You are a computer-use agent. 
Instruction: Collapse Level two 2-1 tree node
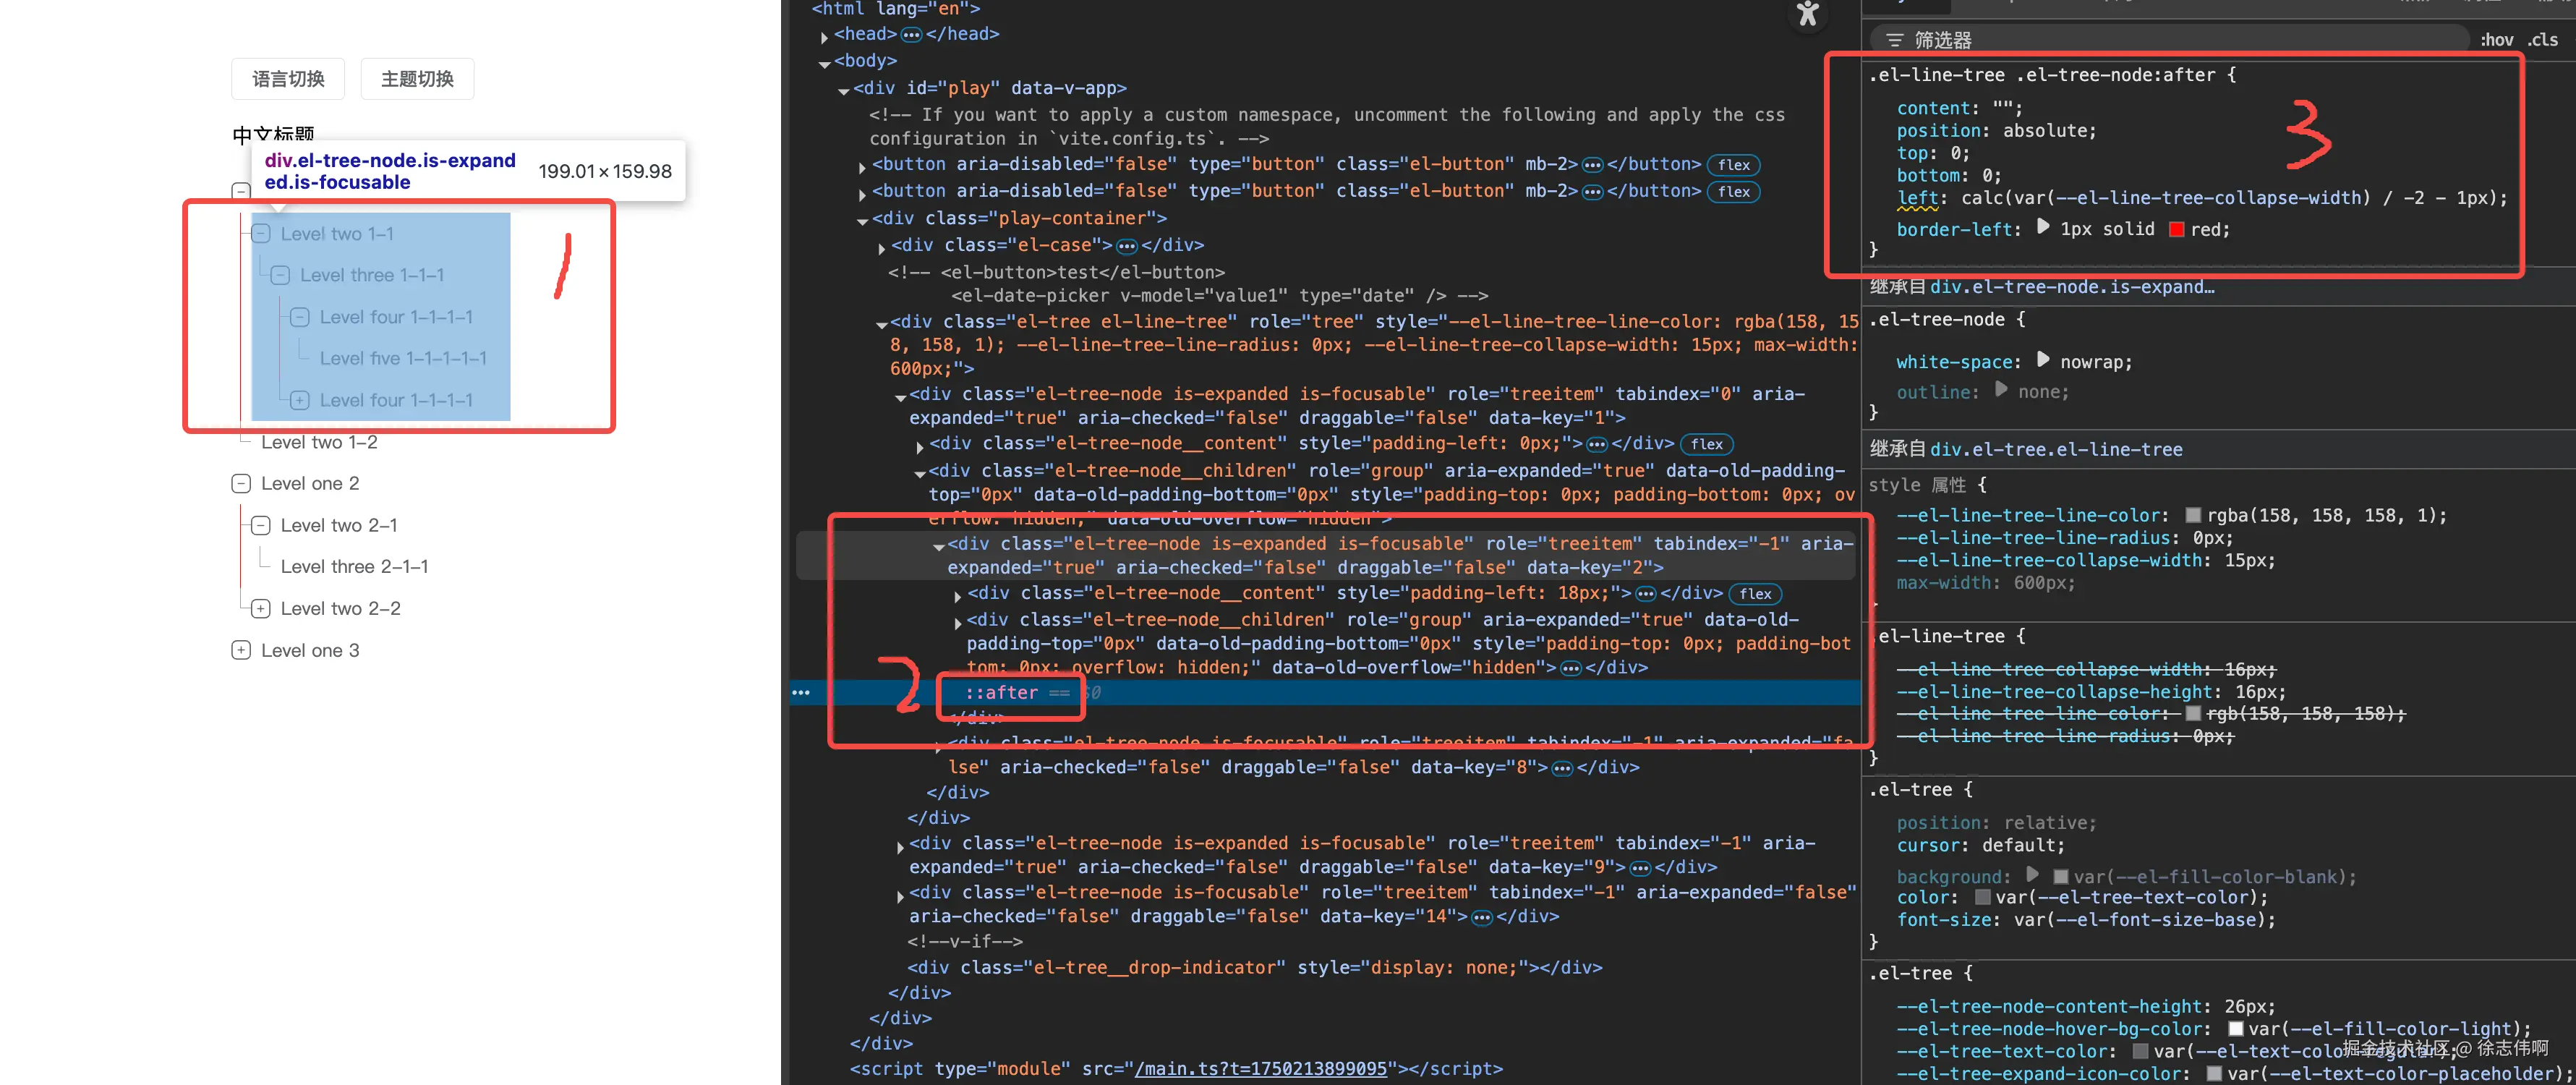coord(261,526)
